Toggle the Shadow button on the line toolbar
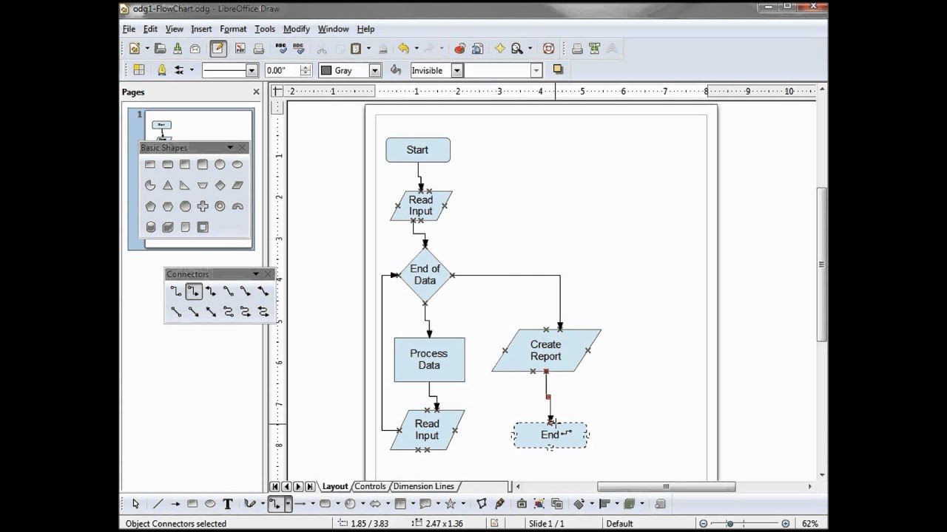The height and width of the screenshot is (532, 947). click(x=558, y=70)
